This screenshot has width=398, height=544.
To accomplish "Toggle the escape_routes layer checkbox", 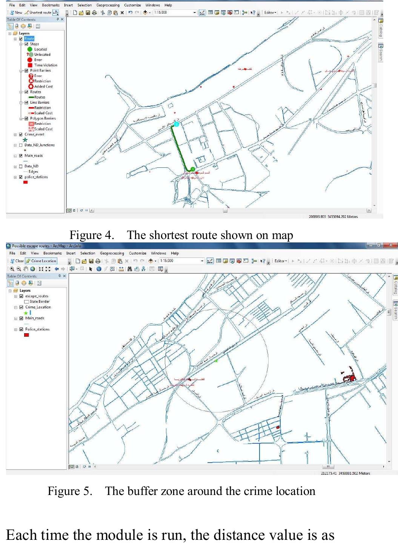I will coord(21,296).
